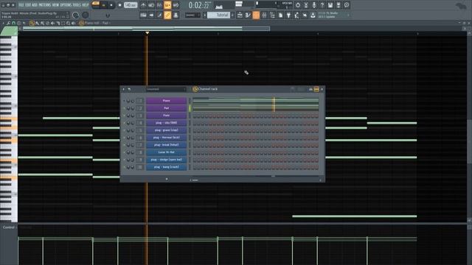Toggle wait for input to start playing
Screen dimensions: 472x265
[151, 5]
